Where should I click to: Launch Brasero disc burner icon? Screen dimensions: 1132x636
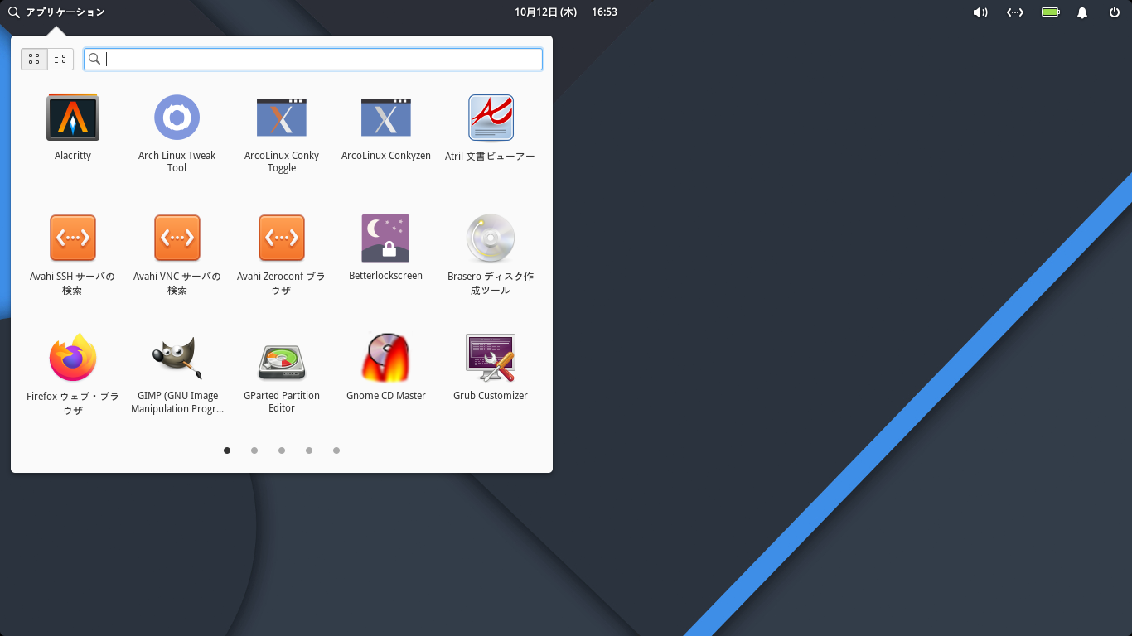[x=491, y=238]
